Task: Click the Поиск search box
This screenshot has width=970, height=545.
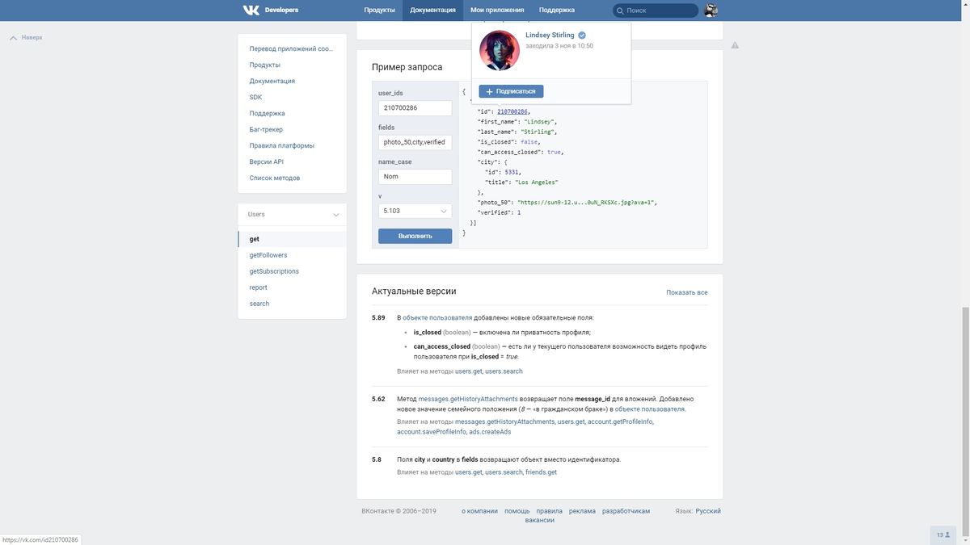Action: click(x=656, y=10)
